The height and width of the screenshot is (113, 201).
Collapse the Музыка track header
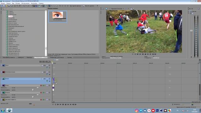pos(1,93)
